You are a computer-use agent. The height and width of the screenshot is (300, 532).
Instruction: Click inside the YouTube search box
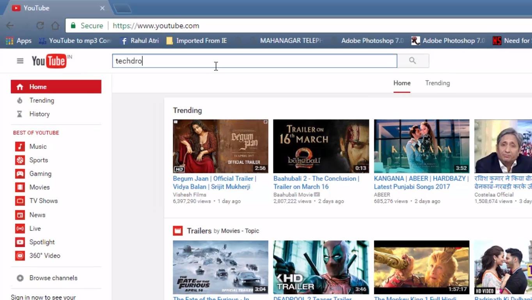(255, 61)
